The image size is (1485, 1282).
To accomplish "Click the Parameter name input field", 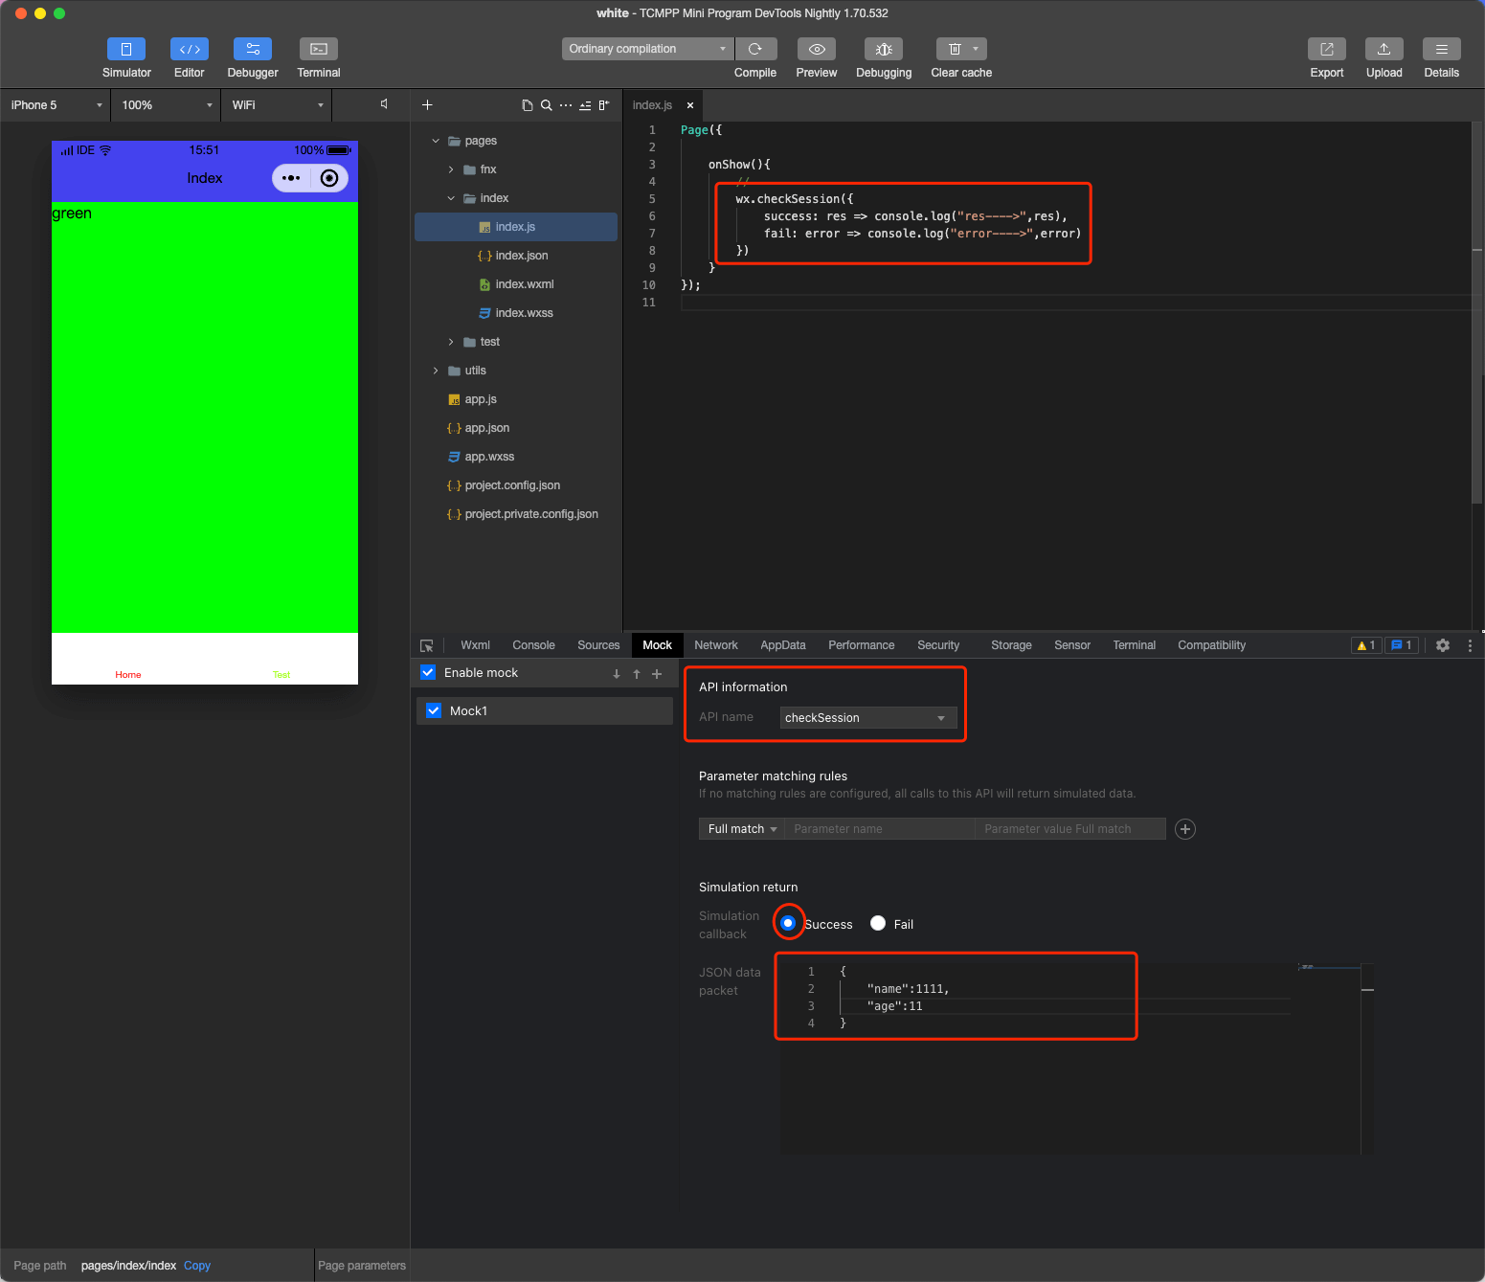I will click(879, 829).
